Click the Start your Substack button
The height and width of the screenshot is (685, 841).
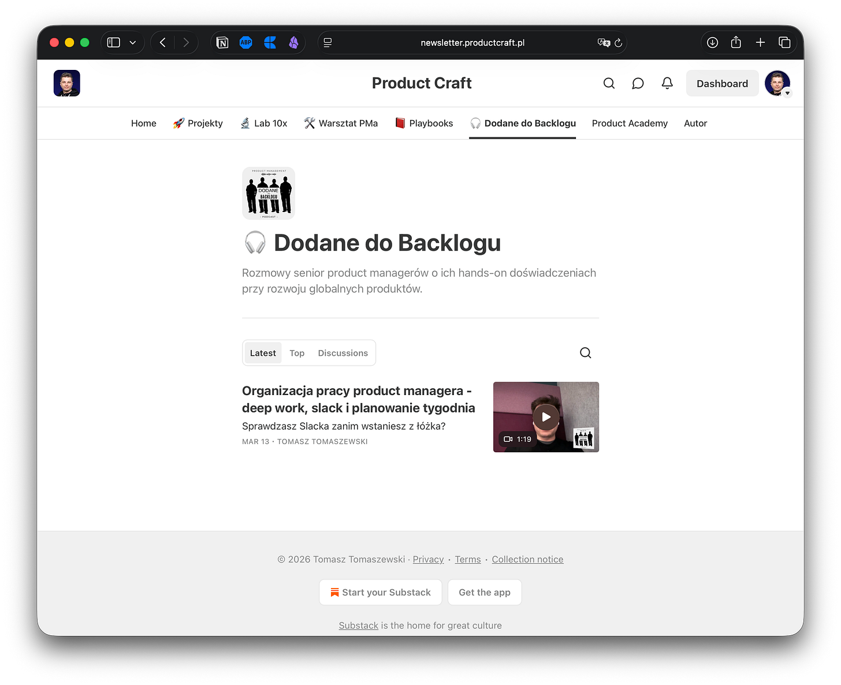[x=381, y=593]
